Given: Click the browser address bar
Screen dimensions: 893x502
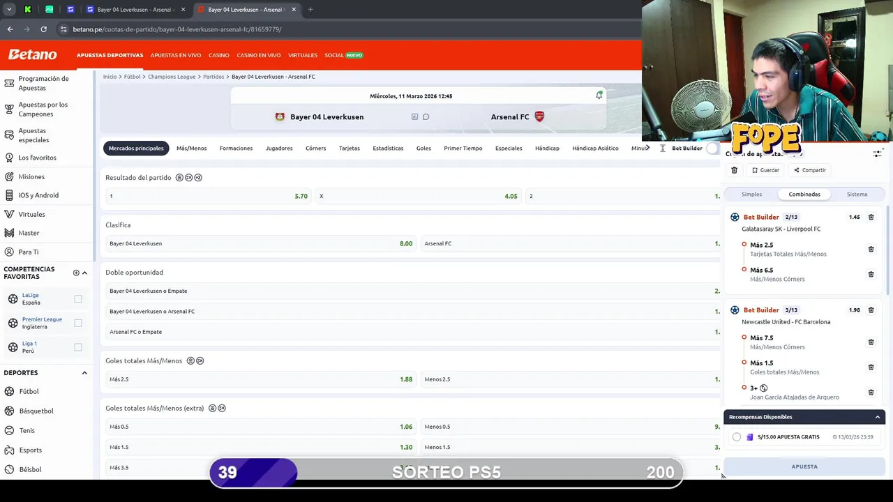Looking at the screenshot, I should [x=349, y=29].
